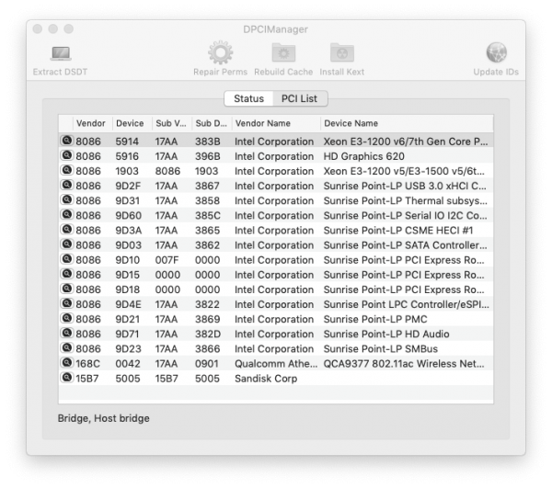Select 'Sunrise Point-LP SMBus' cell
This screenshot has height=488, width=552.
coord(381,349)
